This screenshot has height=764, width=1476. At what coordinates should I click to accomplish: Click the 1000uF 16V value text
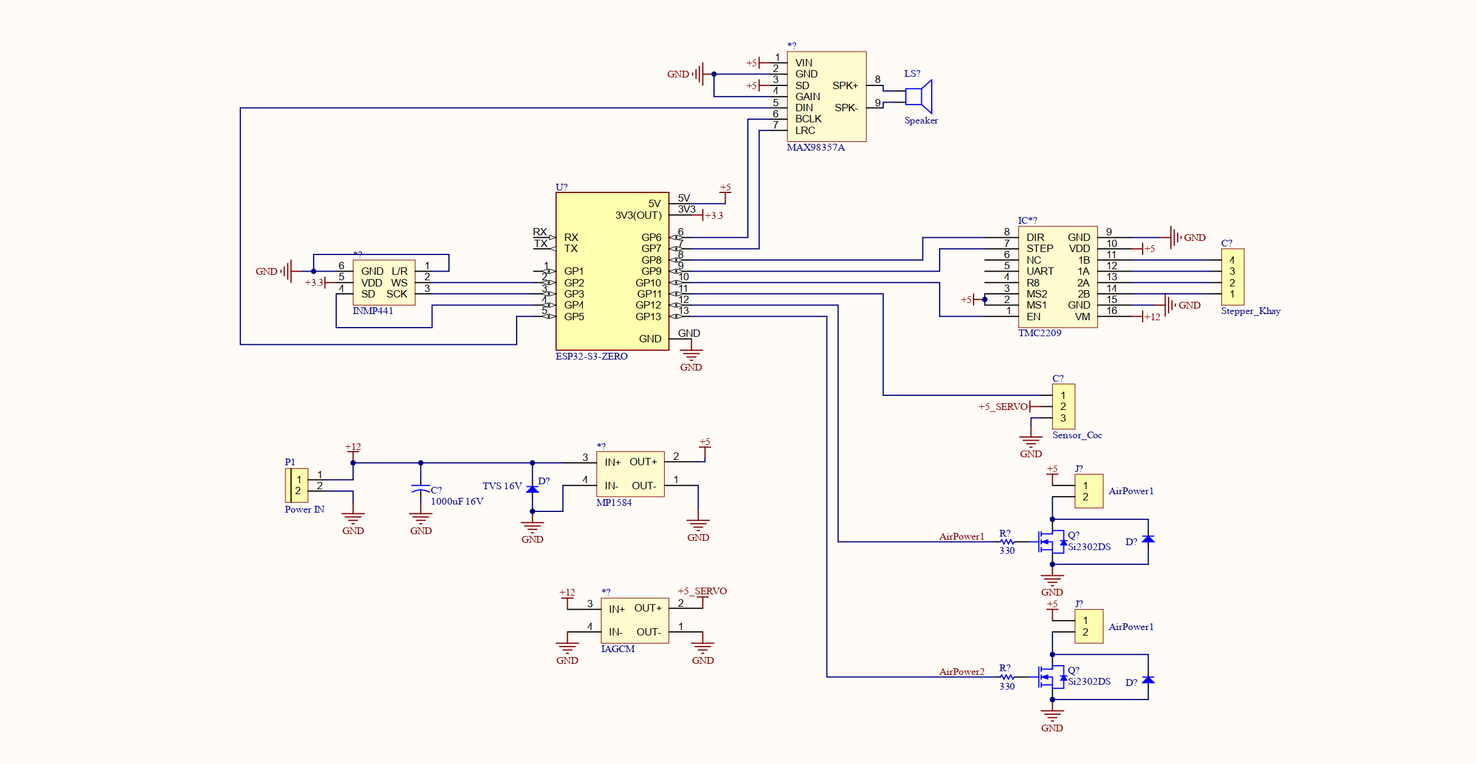[457, 502]
